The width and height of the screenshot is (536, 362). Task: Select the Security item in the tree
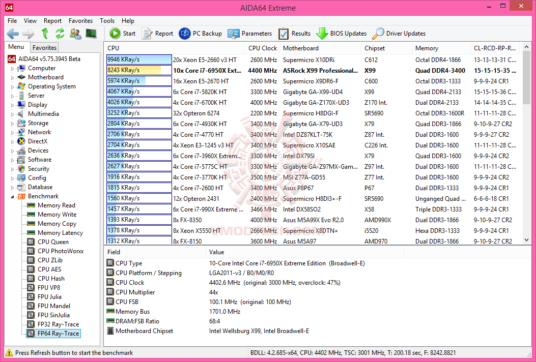(x=39, y=169)
